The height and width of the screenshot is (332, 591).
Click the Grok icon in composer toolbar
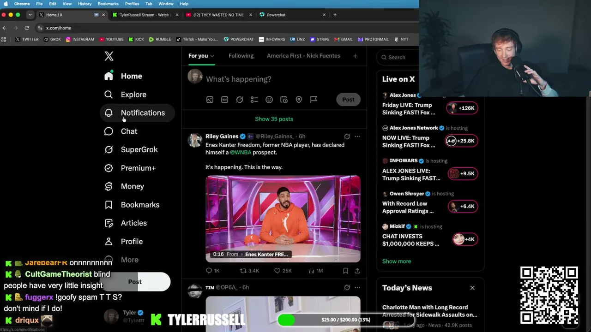click(x=239, y=100)
